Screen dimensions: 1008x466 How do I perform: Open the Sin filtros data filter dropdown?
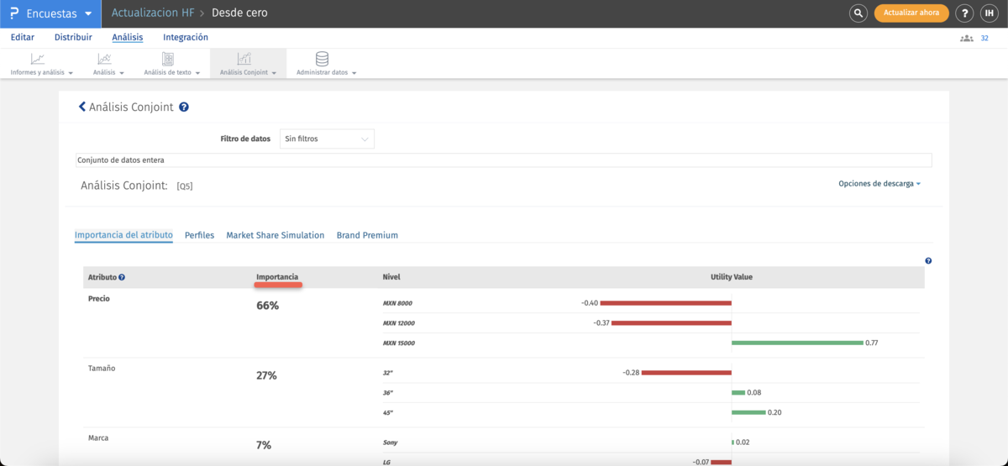327,139
